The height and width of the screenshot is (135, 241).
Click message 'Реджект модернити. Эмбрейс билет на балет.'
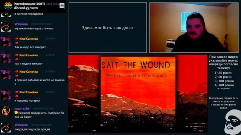pos(39,115)
